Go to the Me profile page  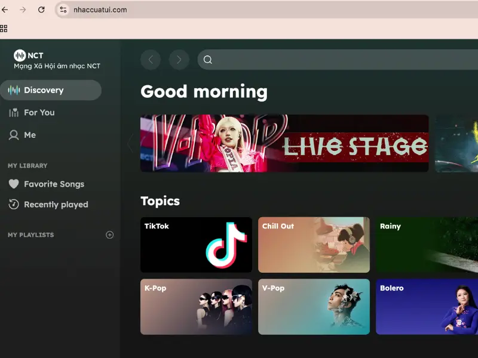pos(30,135)
